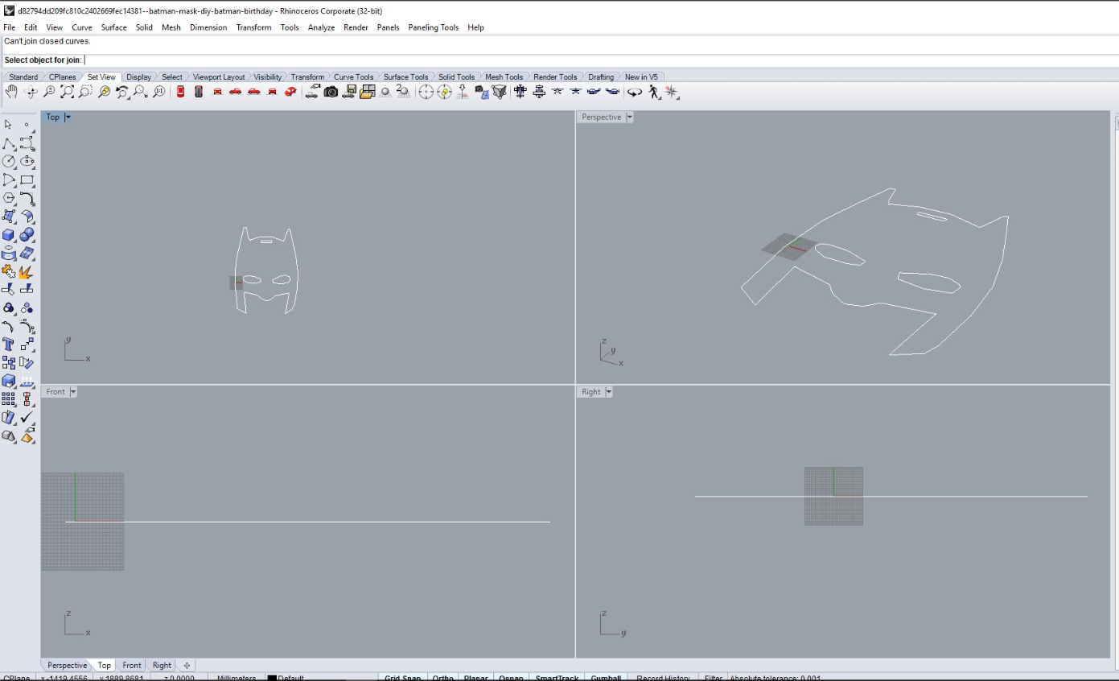
Task: Select the Box solid tool
Action: tap(9, 235)
